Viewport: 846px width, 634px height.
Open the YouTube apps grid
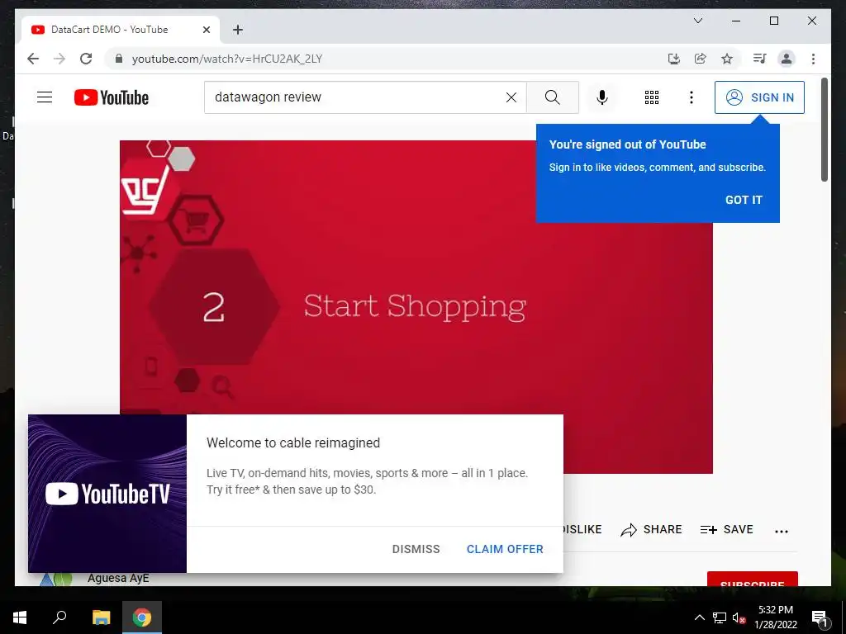[652, 97]
